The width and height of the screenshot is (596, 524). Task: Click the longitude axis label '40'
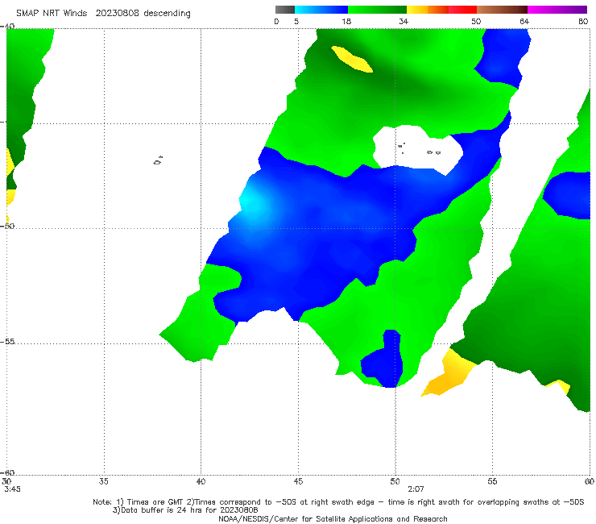pyautogui.click(x=201, y=481)
